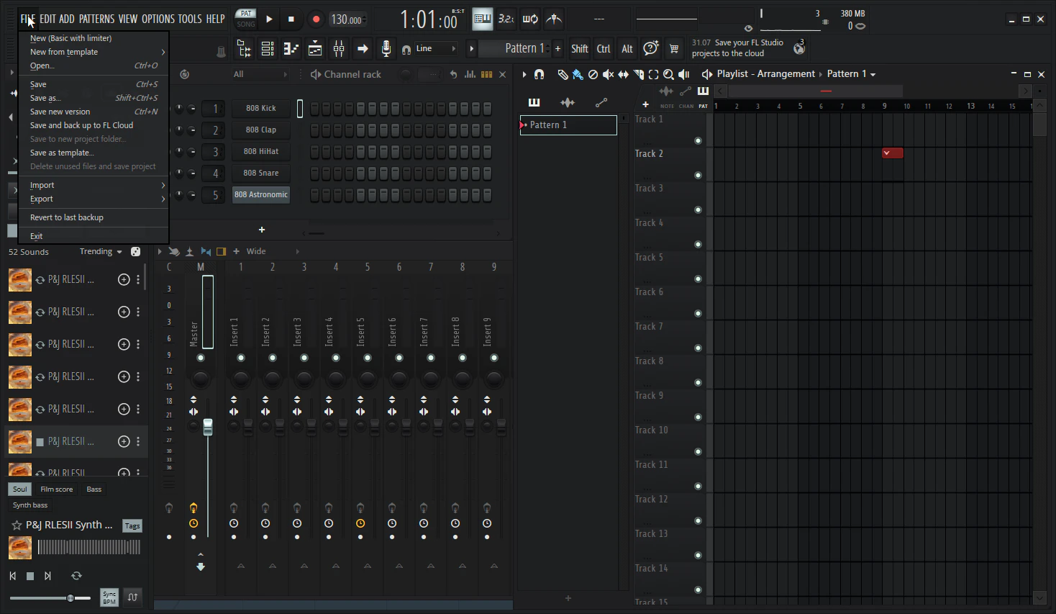Mute the Insert 1 mixer channel

(x=241, y=358)
